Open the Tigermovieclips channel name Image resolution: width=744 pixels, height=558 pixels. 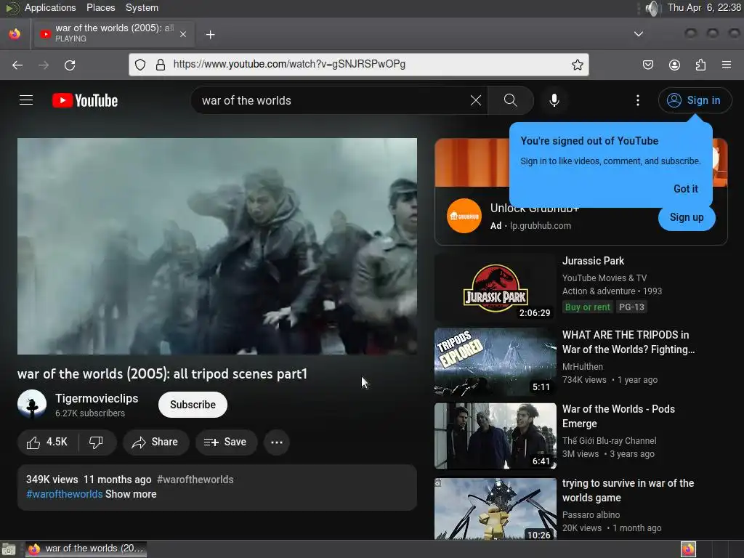click(97, 399)
